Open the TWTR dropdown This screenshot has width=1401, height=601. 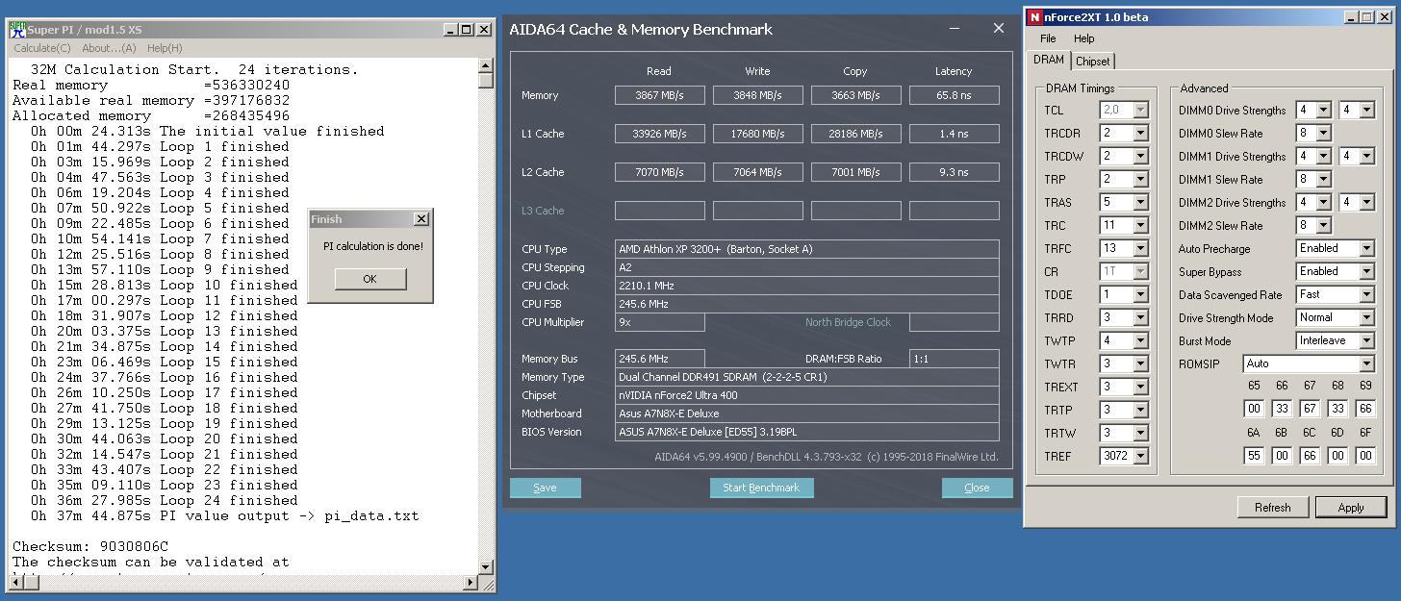[1140, 364]
